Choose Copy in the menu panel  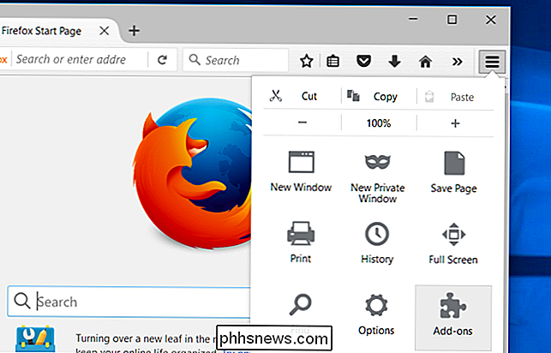click(379, 96)
